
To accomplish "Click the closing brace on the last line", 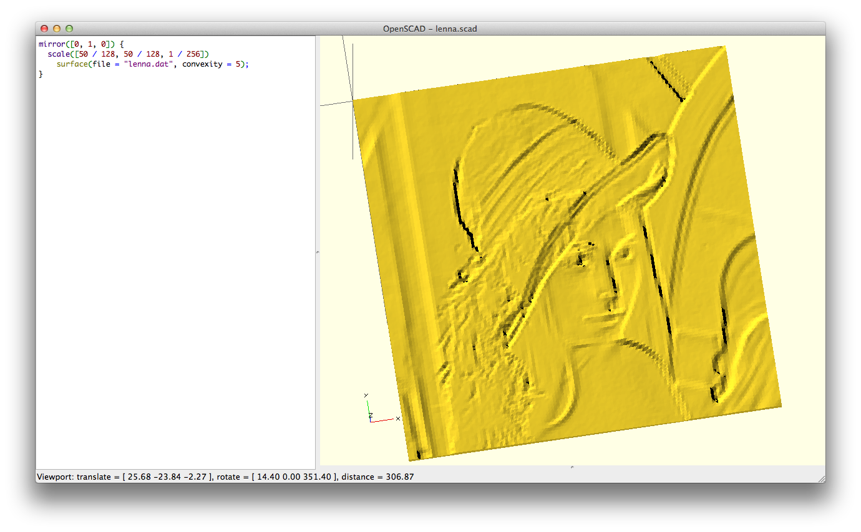I will click(41, 74).
